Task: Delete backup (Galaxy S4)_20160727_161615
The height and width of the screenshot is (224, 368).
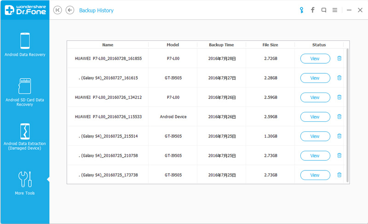Action: pos(339,77)
